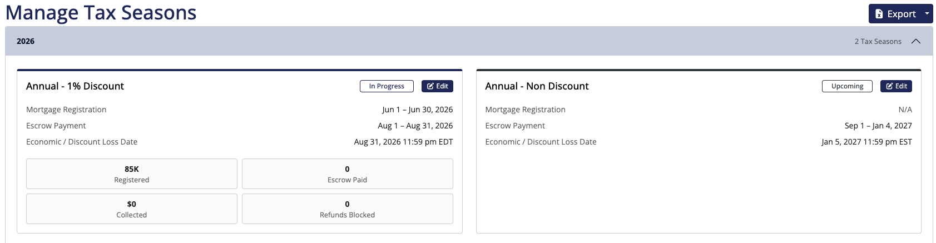
Task: Click the 2 Tax Seasons count label
Action: (878, 42)
